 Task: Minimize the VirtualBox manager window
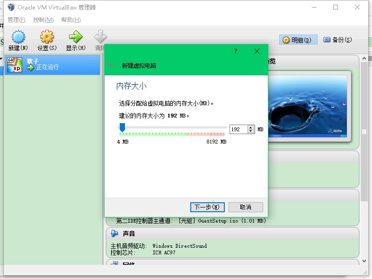(x=314, y=8)
